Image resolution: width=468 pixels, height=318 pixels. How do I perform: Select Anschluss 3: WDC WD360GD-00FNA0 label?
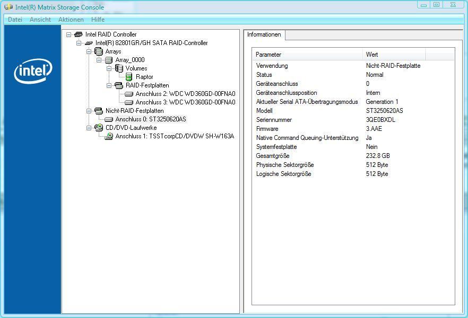[x=185, y=102]
